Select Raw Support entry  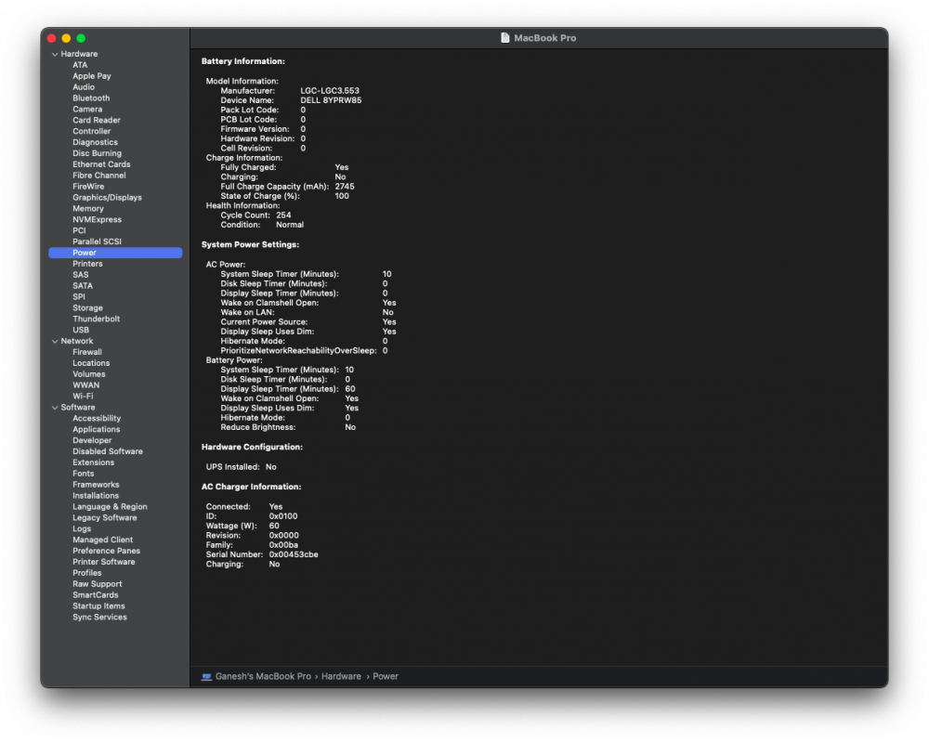[98, 584]
